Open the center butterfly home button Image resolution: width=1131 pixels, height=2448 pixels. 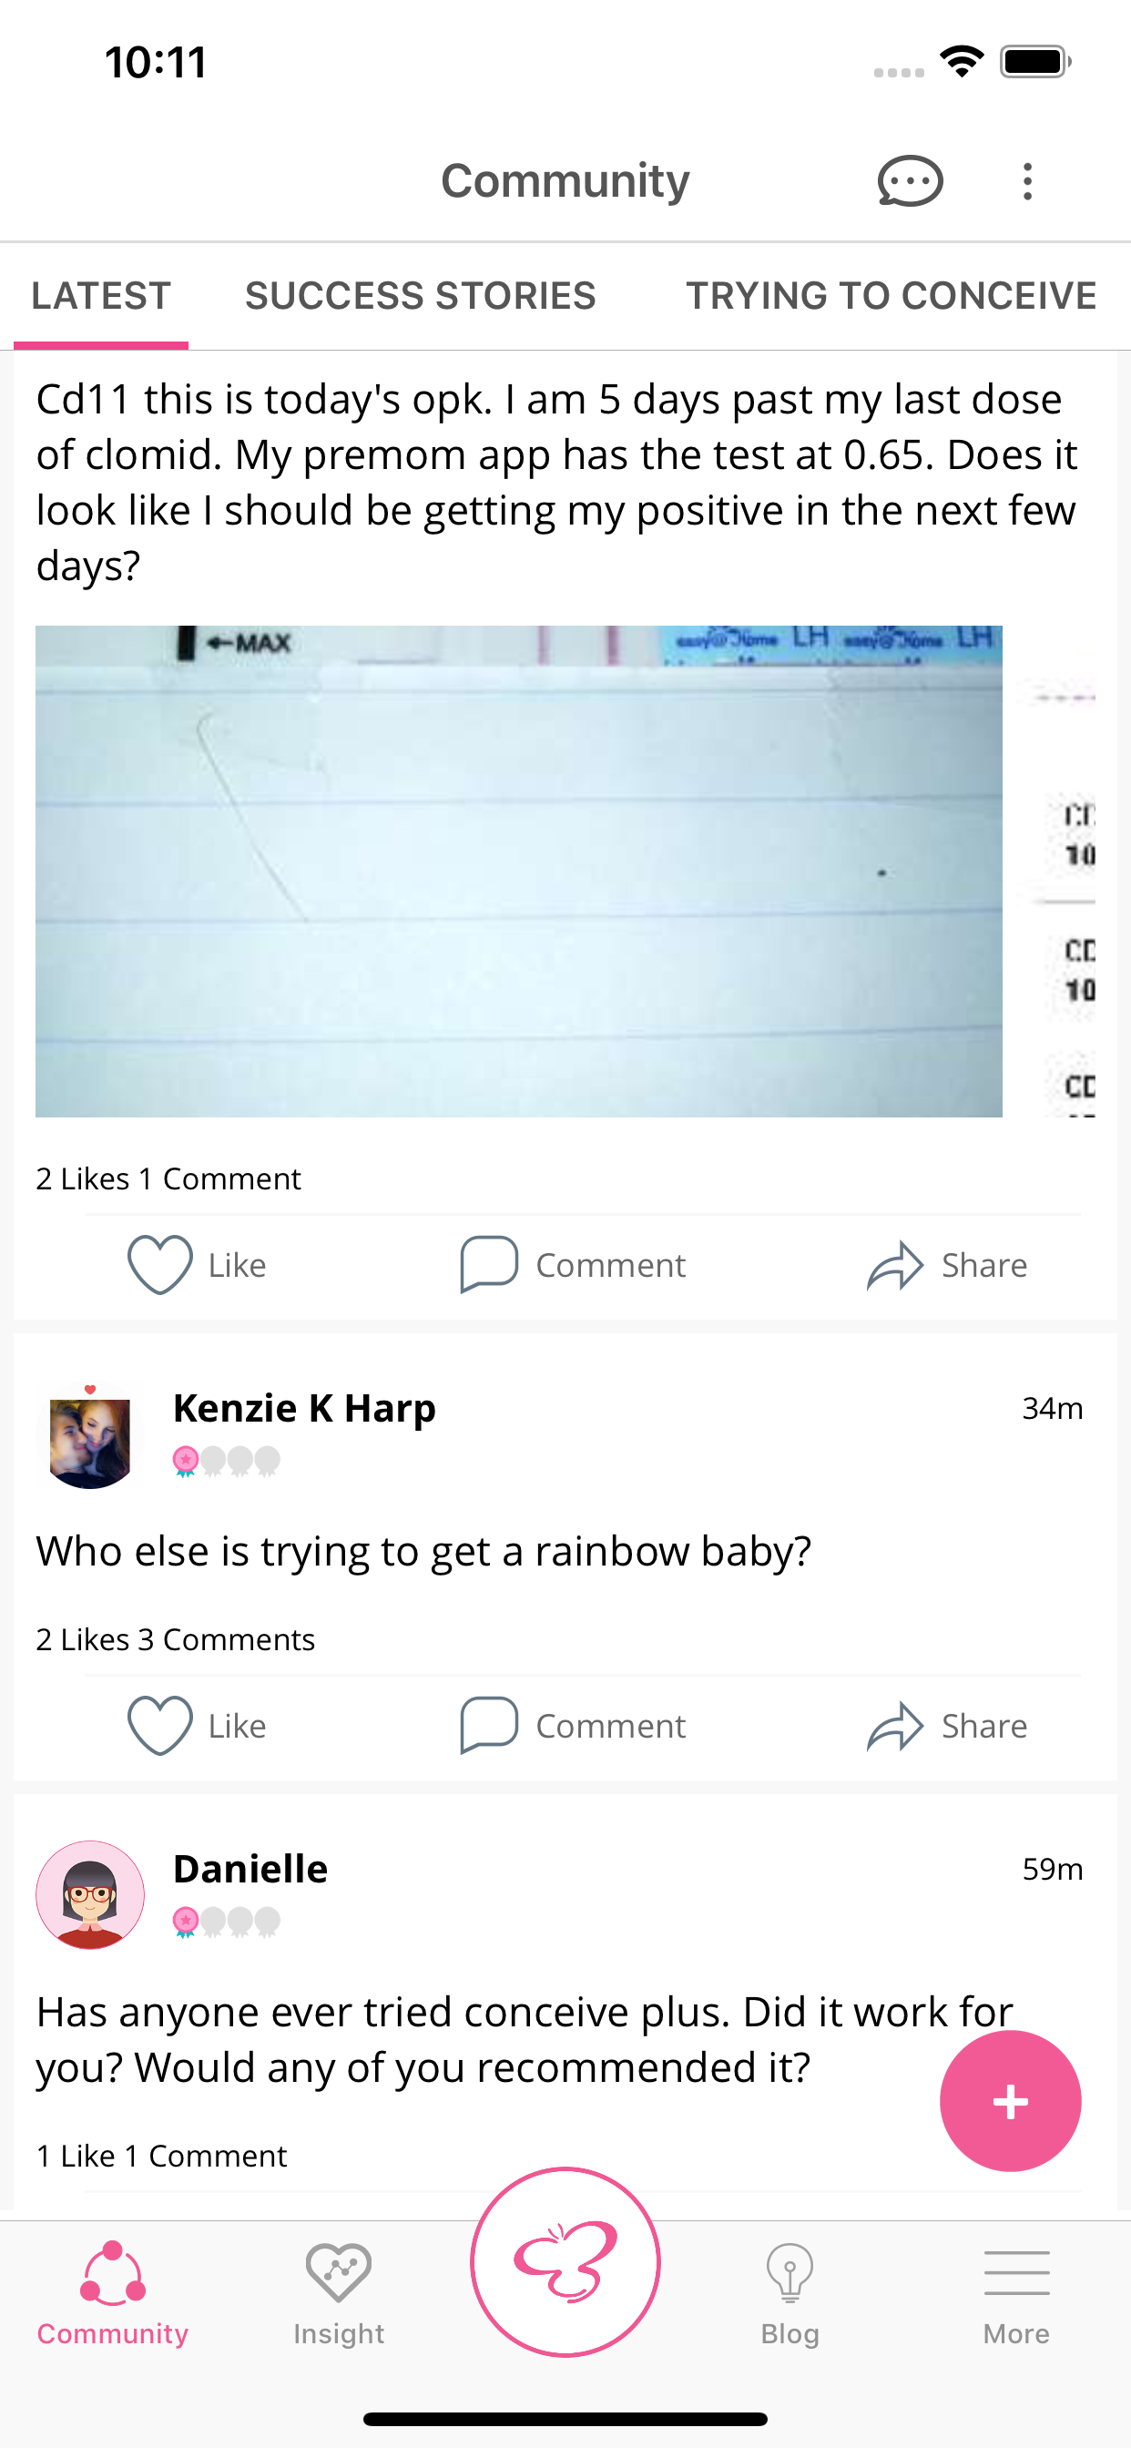pyautogui.click(x=565, y=2261)
